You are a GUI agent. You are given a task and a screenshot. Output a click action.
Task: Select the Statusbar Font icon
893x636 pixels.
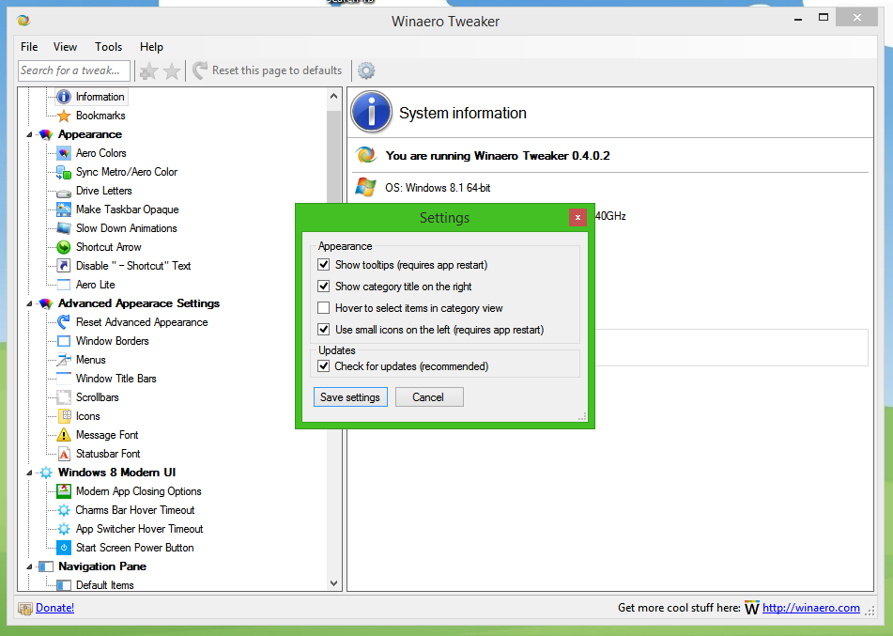click(x=65, y=454)
